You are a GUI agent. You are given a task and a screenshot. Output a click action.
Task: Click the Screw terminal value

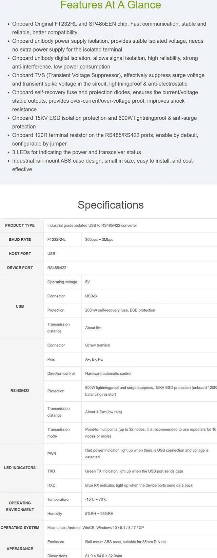click(98, 345)
